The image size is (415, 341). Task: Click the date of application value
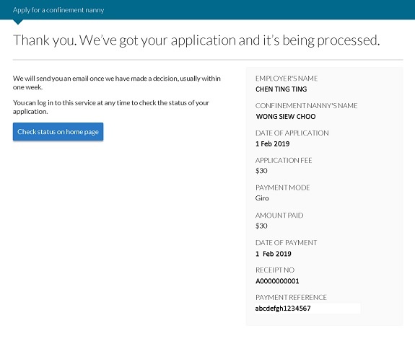272,143
